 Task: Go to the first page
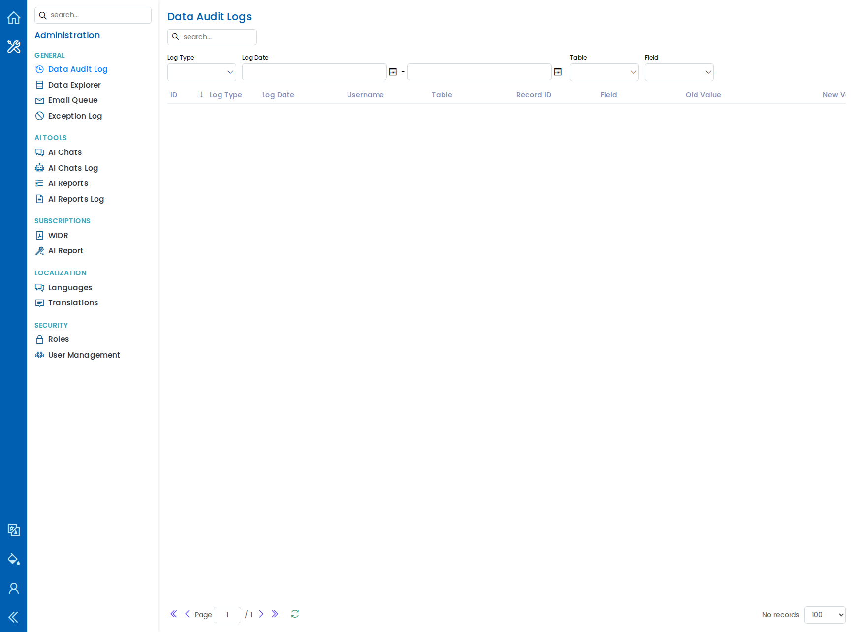[x=174, y=614]
